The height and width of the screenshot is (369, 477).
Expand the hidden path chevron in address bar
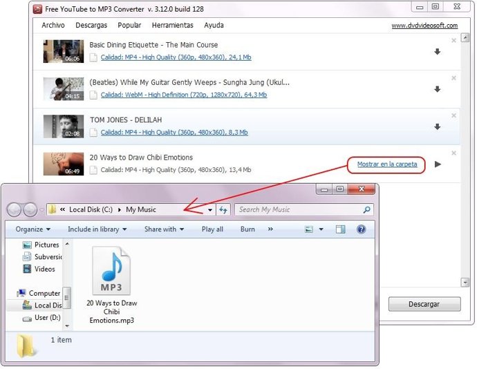coord(62,209)
